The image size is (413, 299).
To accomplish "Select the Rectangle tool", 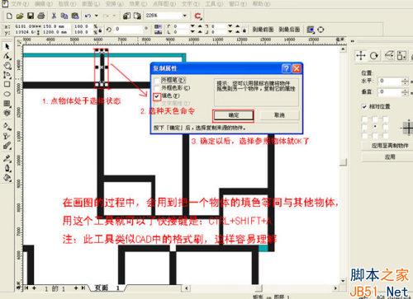I will pos(7,84).
